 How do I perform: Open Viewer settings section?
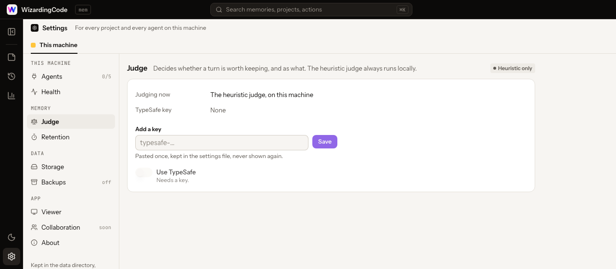tap(71, 212)
